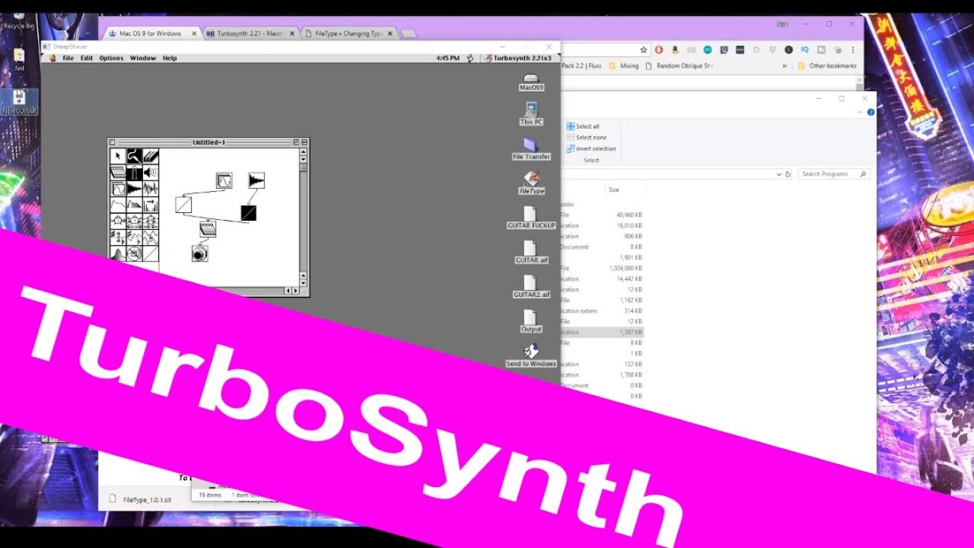Image resolution: width=974 pixels, height=548 pixels.
Task: Open the Turbosynth 2.21x3 application menu
Action: [517, 58]
